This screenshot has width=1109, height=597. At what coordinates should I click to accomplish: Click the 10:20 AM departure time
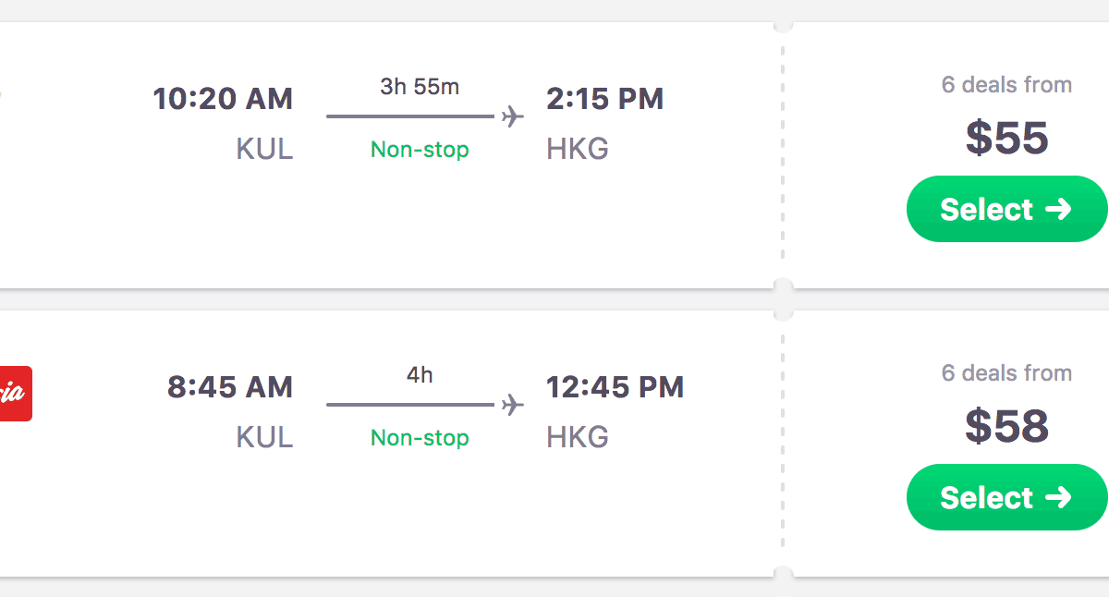coord(223,99)
